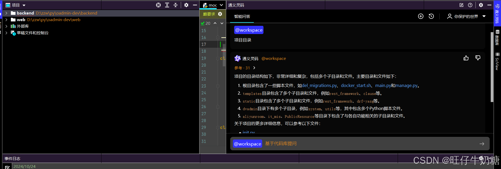Open the chat history clock icon
The image size is (501, 169).
point(431,16)
